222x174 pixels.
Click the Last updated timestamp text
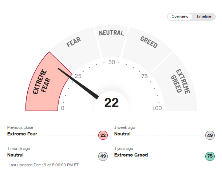43,165
